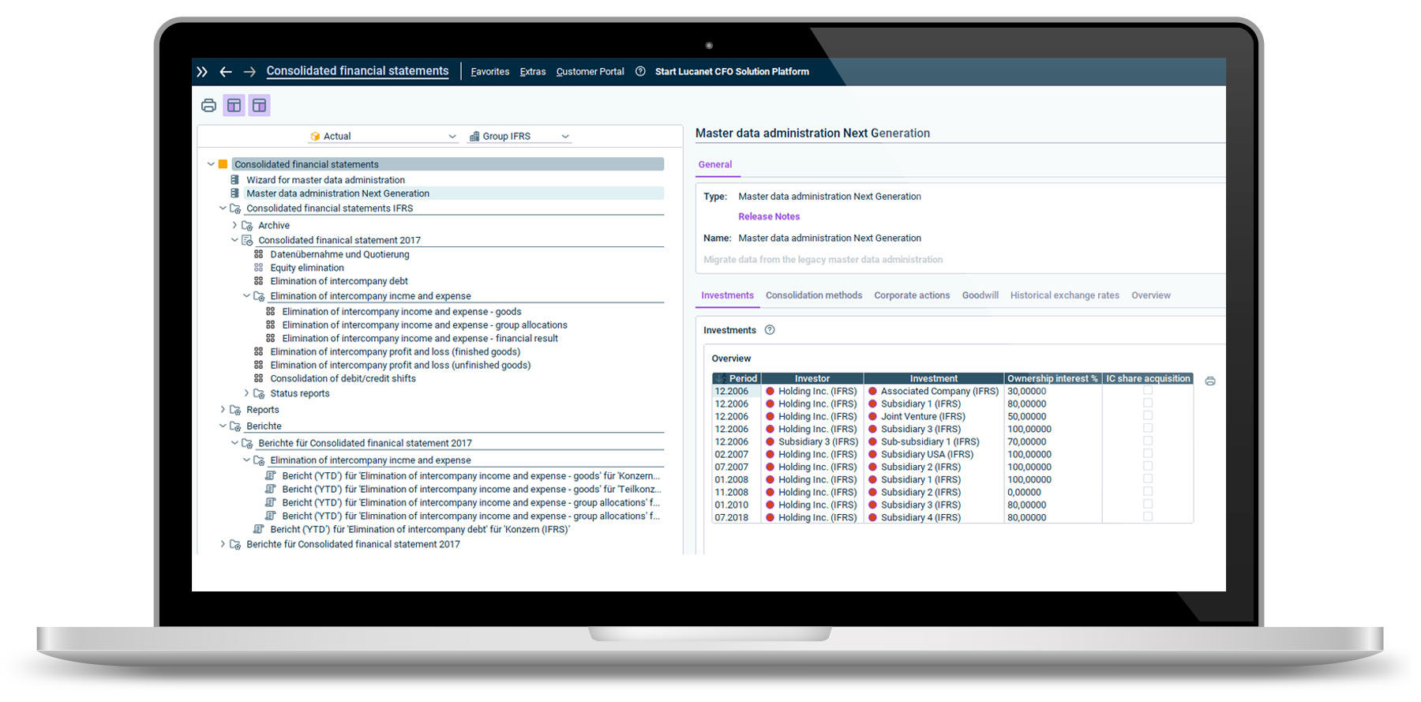Go forward with the right arrow

249,72
